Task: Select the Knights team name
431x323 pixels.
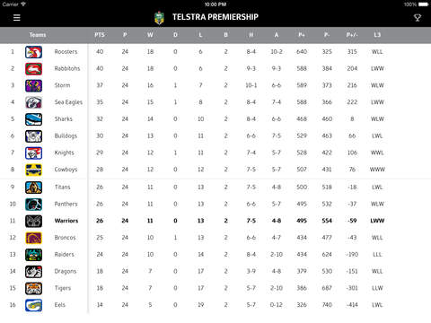Action: (x=64, y=153)
